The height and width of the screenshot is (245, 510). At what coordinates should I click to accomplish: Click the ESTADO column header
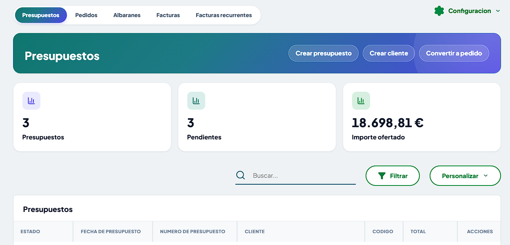[x=43, y=232]
